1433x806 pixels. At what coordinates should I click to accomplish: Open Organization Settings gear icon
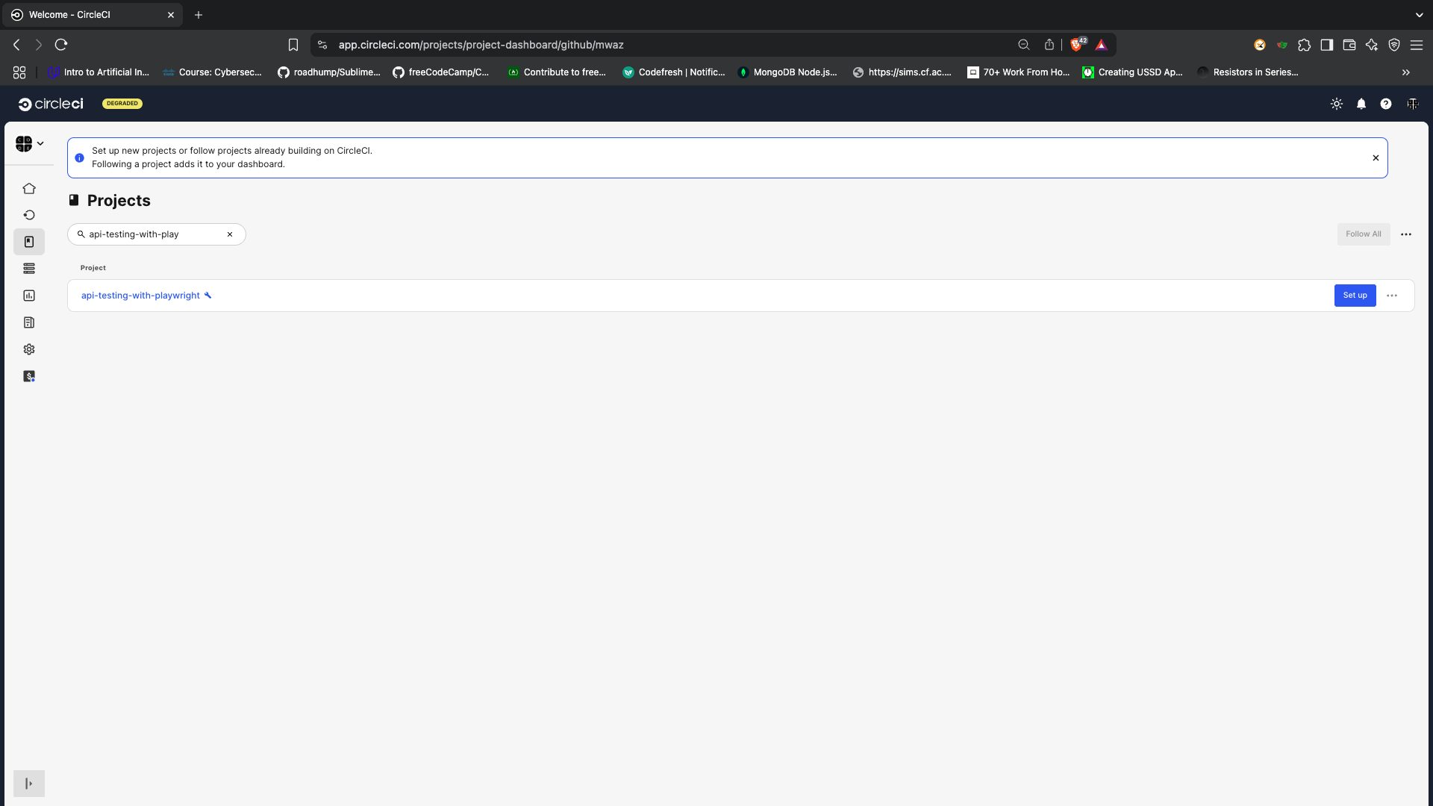(29, 349)
